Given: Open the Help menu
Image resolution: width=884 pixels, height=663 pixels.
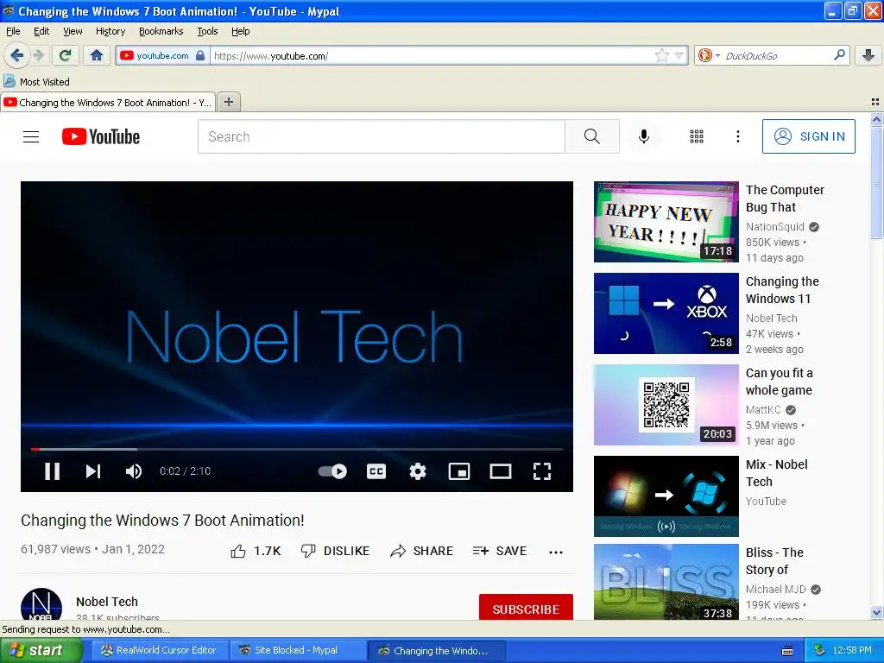Looking at the screenshot, I should (x=241, y=32).
